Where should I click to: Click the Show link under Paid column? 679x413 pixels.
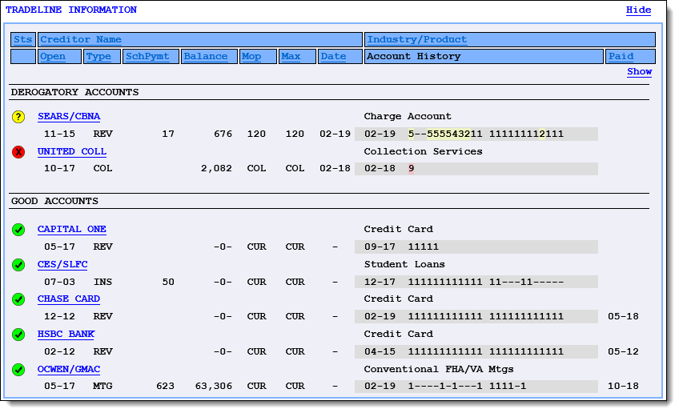tap(639, 72)
